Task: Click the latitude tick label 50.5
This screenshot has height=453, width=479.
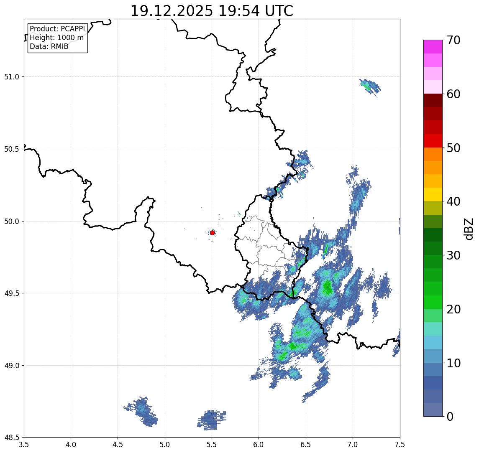Action: click(x=11, y=149)
